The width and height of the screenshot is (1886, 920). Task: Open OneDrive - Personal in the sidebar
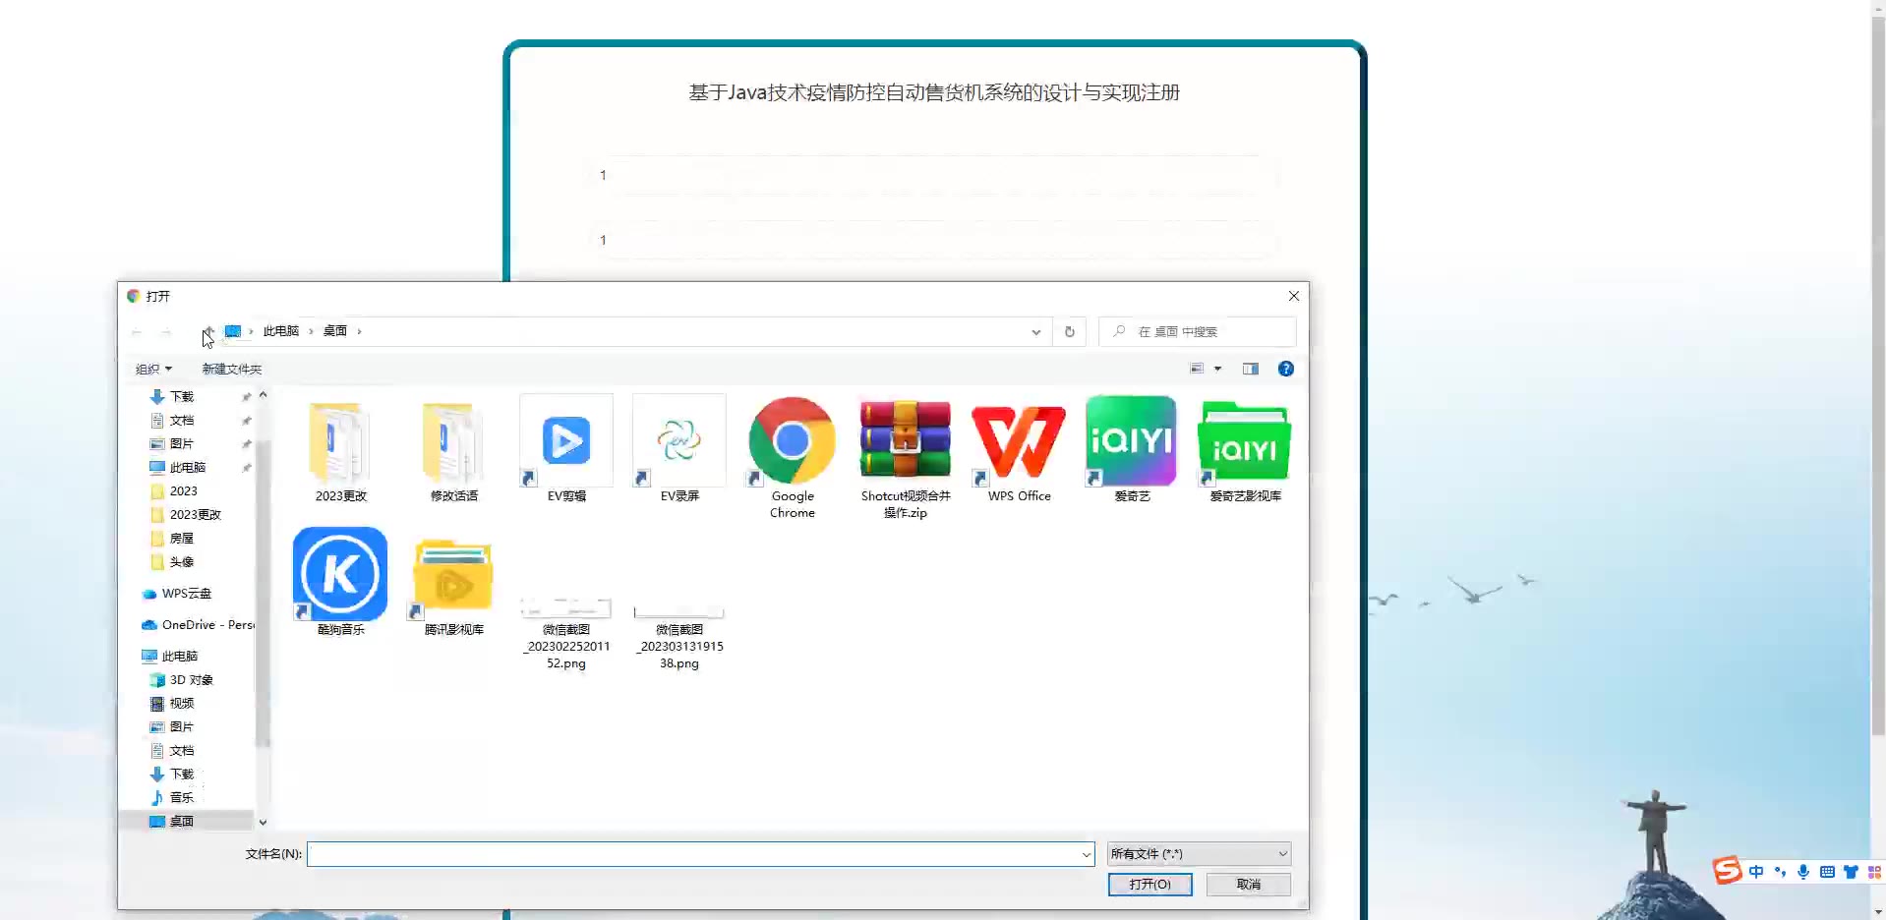pyautogui.click(x=198, y=625)
